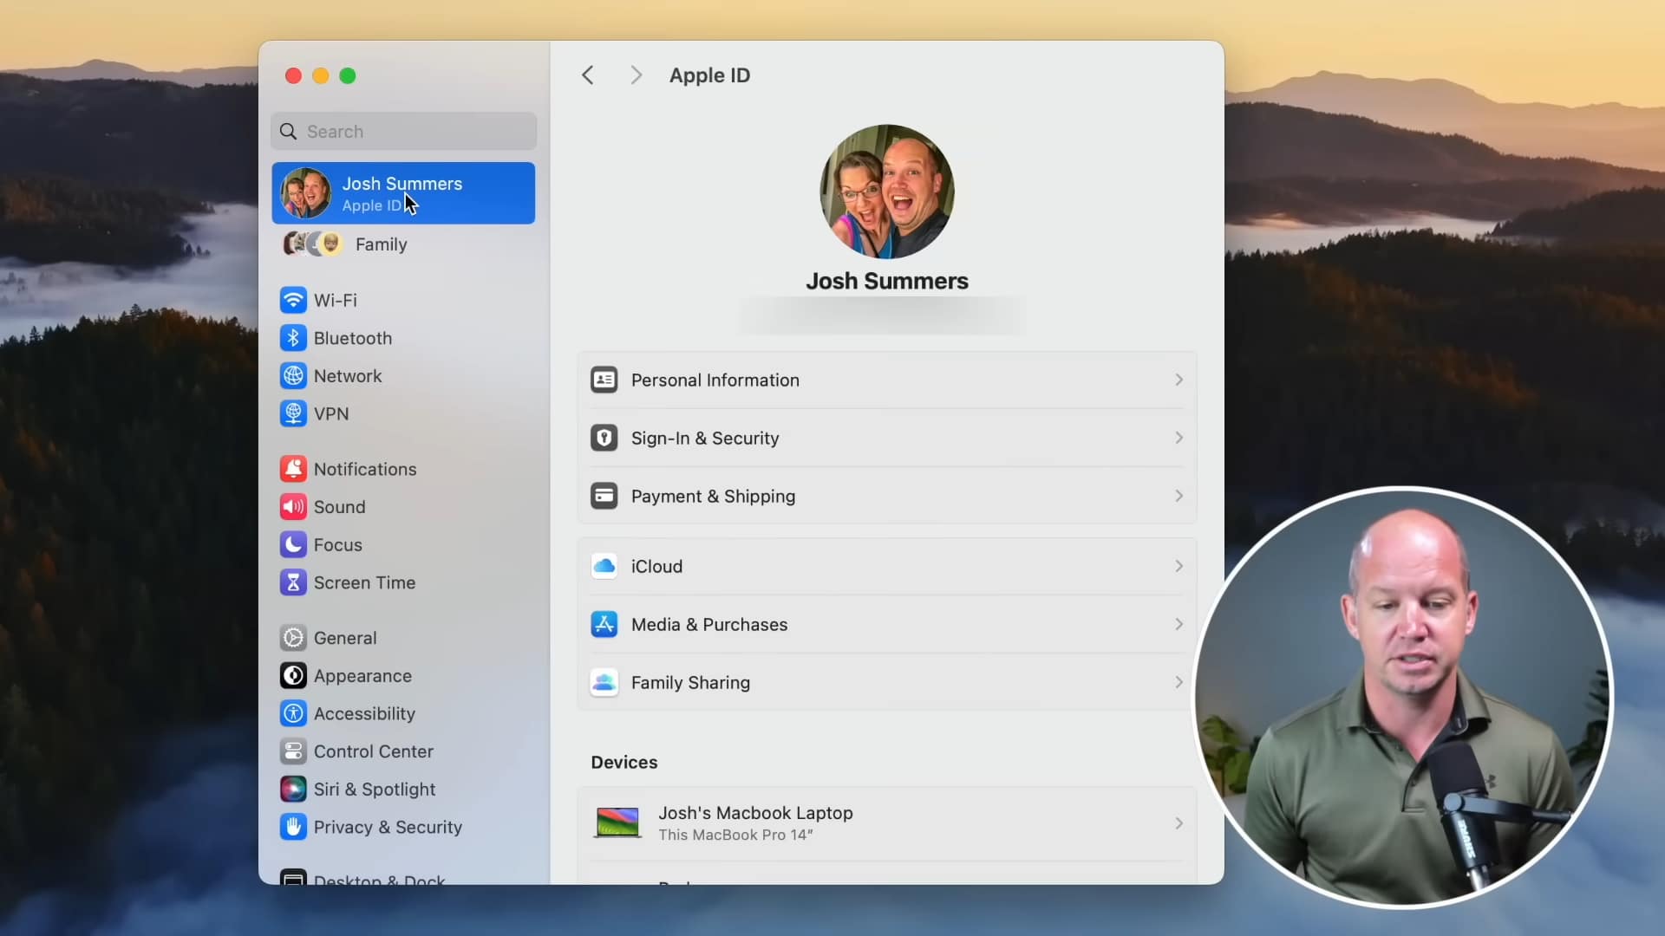Select Privacy & Security in sidebar

388,827
